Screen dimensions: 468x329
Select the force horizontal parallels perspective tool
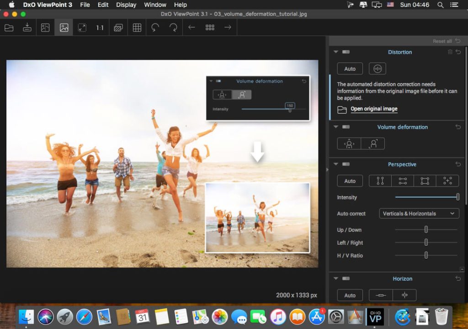coord(403,181)
